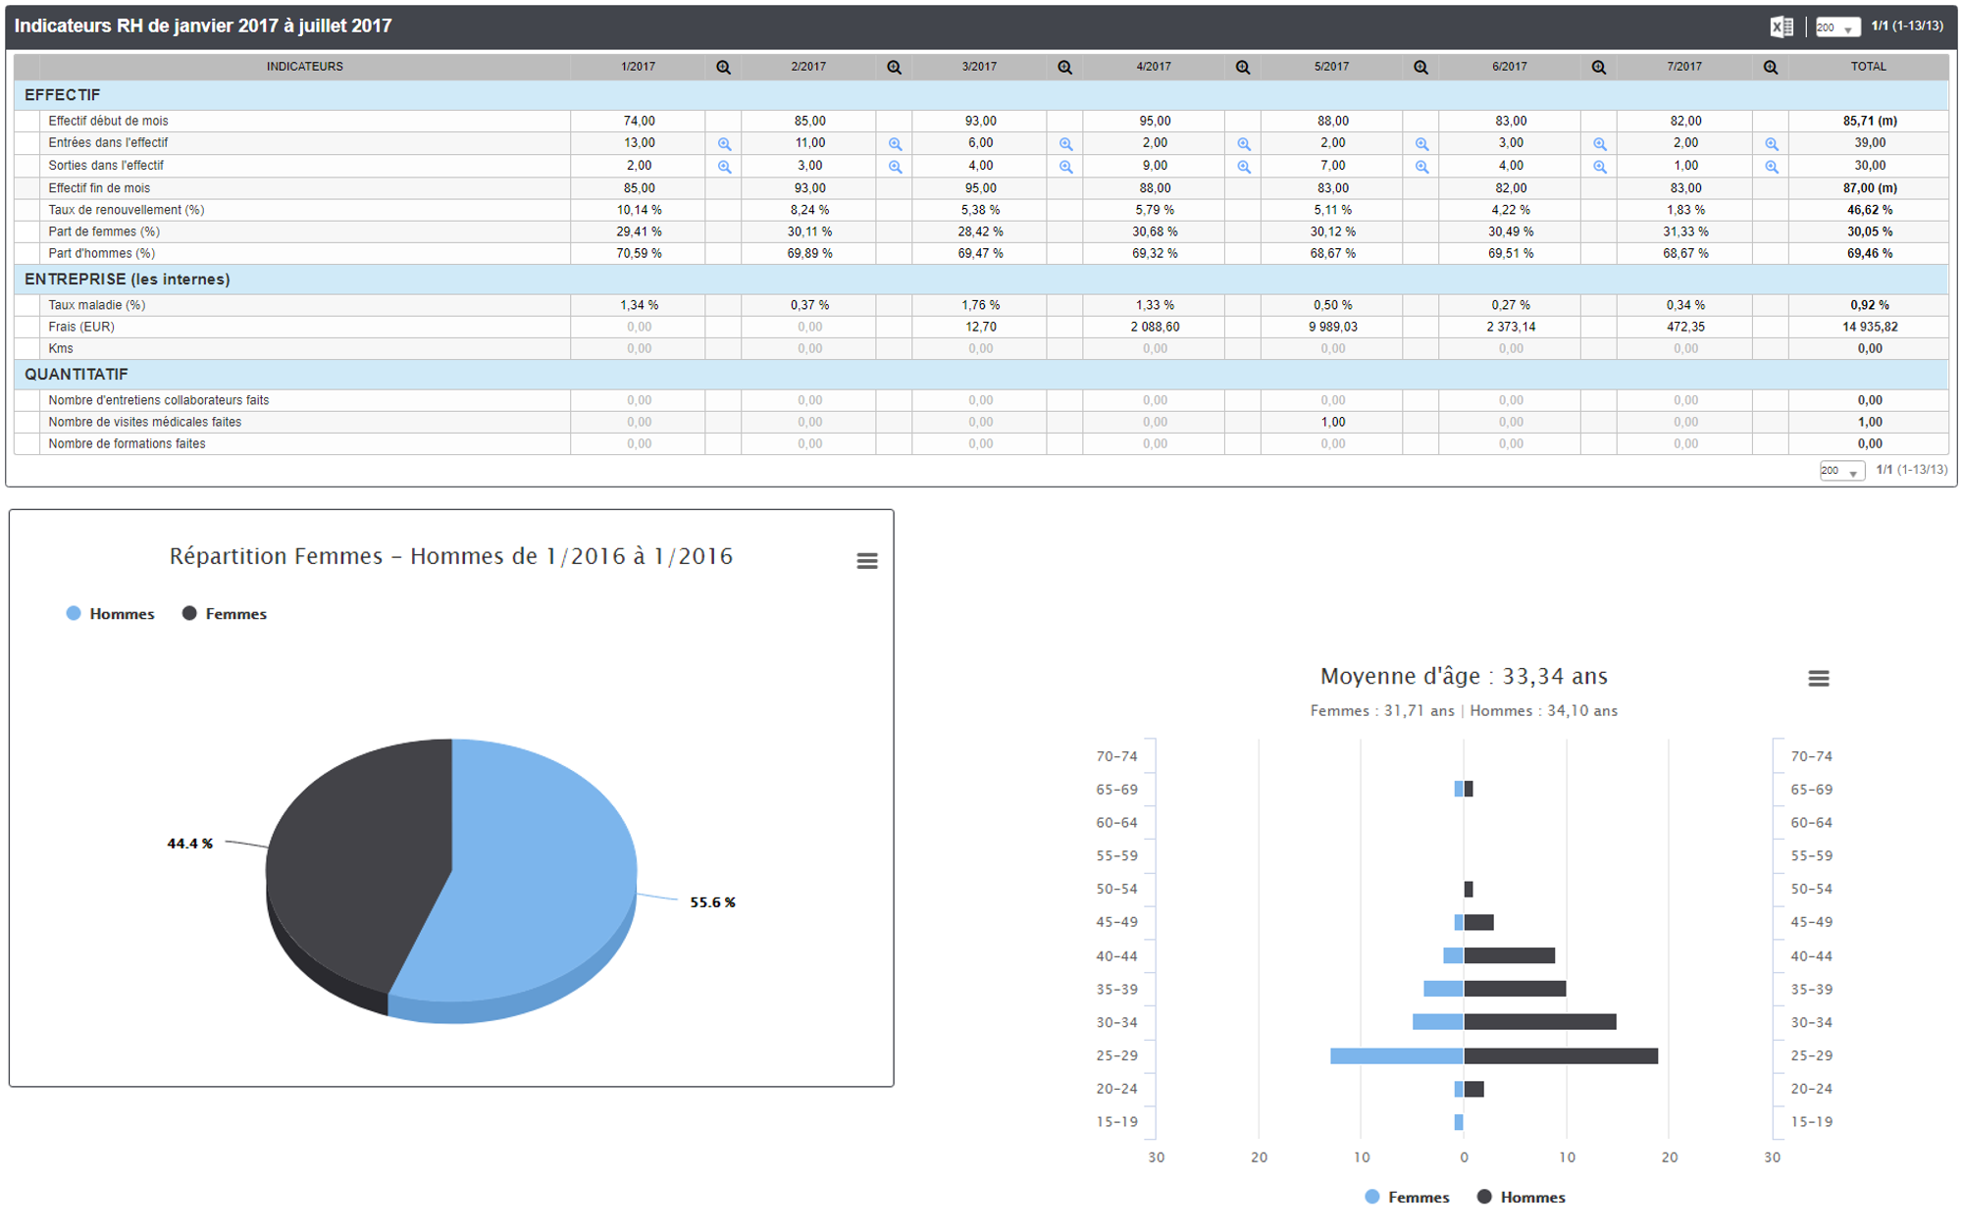Click the 55.6 % pie label
The height and width of the screenshot is (1232, 1962).
[x=713, y=902]
